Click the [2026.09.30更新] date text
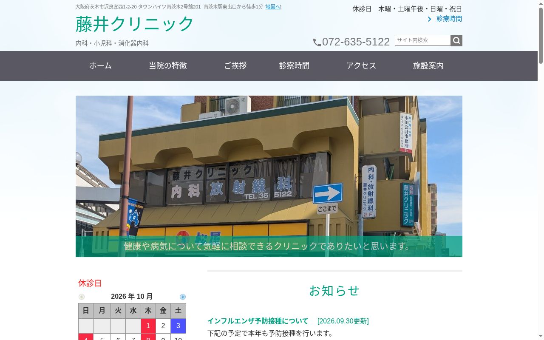The height and width of the screenshot is (340, 544). pos(343,321)
